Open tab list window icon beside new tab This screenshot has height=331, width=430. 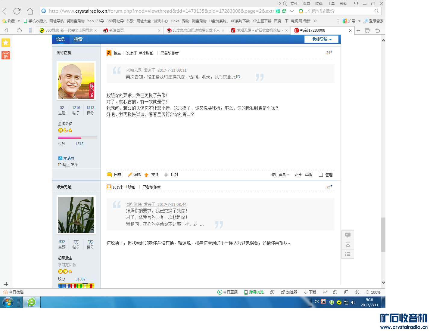tap(367, 30)
